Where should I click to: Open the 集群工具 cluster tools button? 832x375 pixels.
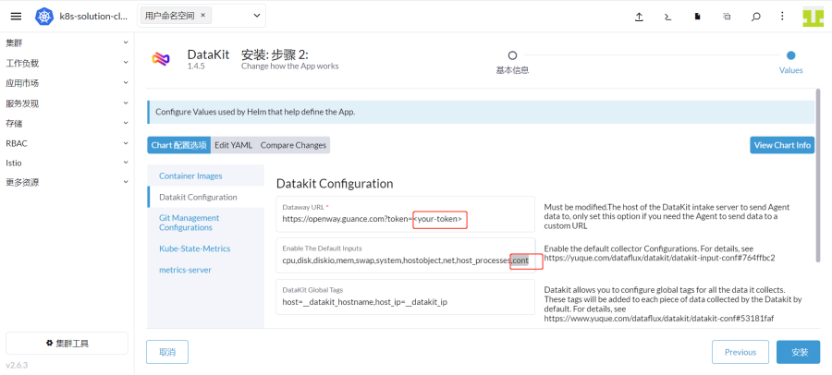[67, 344]
